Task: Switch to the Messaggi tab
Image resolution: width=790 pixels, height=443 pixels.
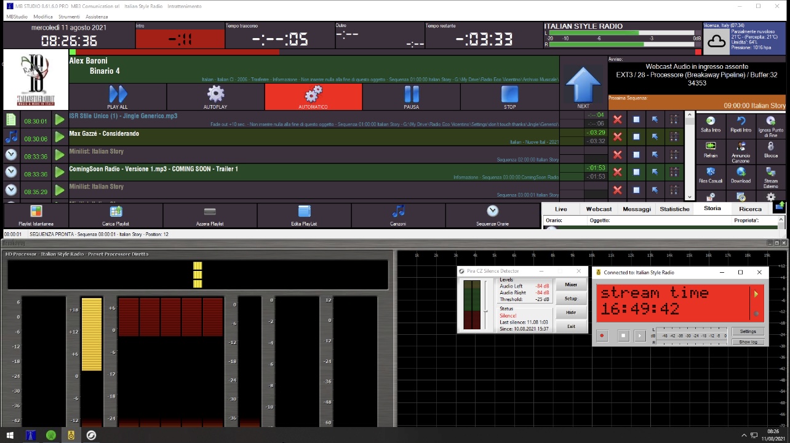Action: pos(637,209)
